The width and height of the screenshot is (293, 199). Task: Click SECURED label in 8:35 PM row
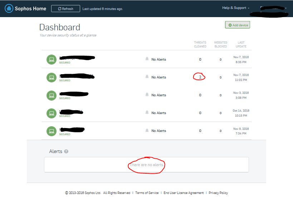point(65,63)
